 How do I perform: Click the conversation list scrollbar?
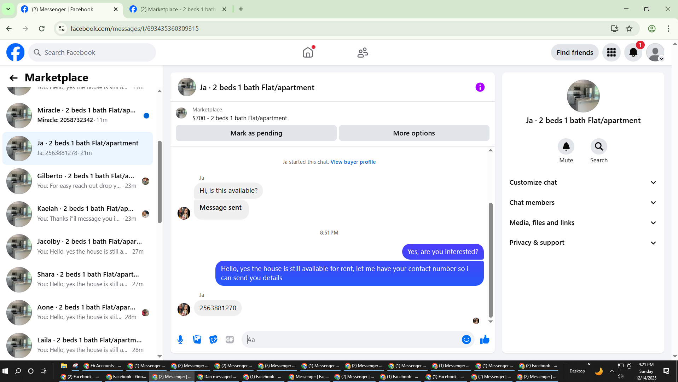160,182
